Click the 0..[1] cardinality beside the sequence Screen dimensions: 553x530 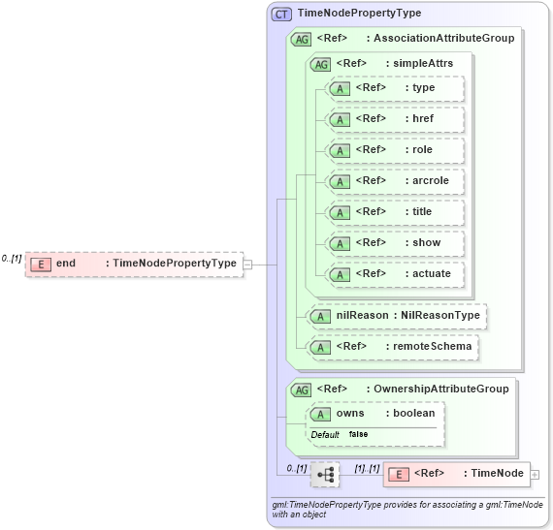tap(297, 469)
